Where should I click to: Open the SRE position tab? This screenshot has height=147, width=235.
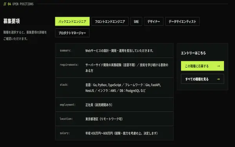[136, 22]
